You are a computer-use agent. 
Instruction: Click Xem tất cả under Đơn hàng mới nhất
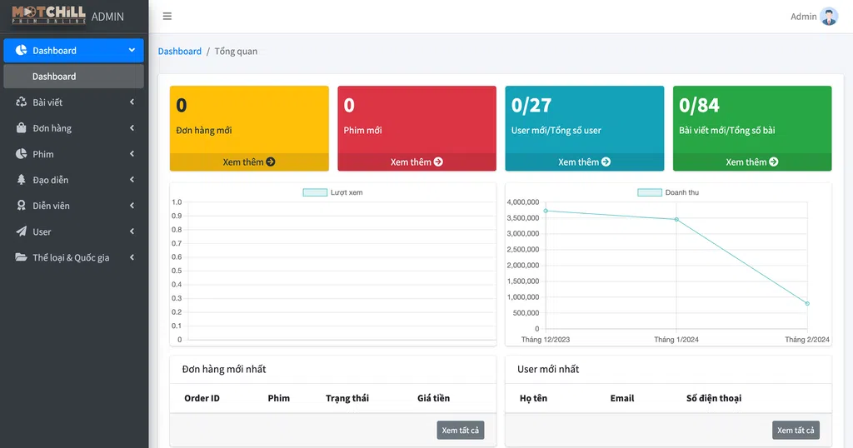pos(460,430)
